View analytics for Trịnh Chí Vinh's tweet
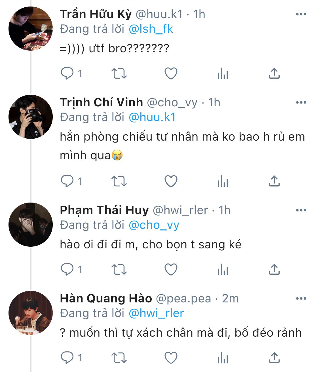 point(223,181)
